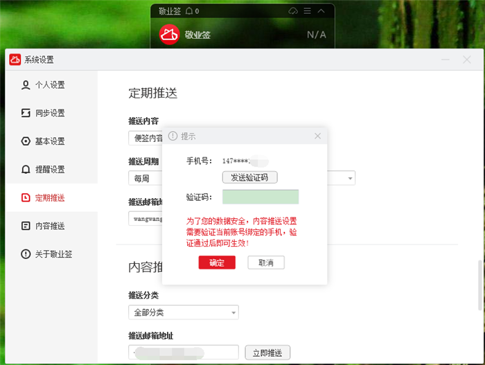Select 定期推送 in the sidebar
The width and height of the screenshot is (485, 365).
51,197
